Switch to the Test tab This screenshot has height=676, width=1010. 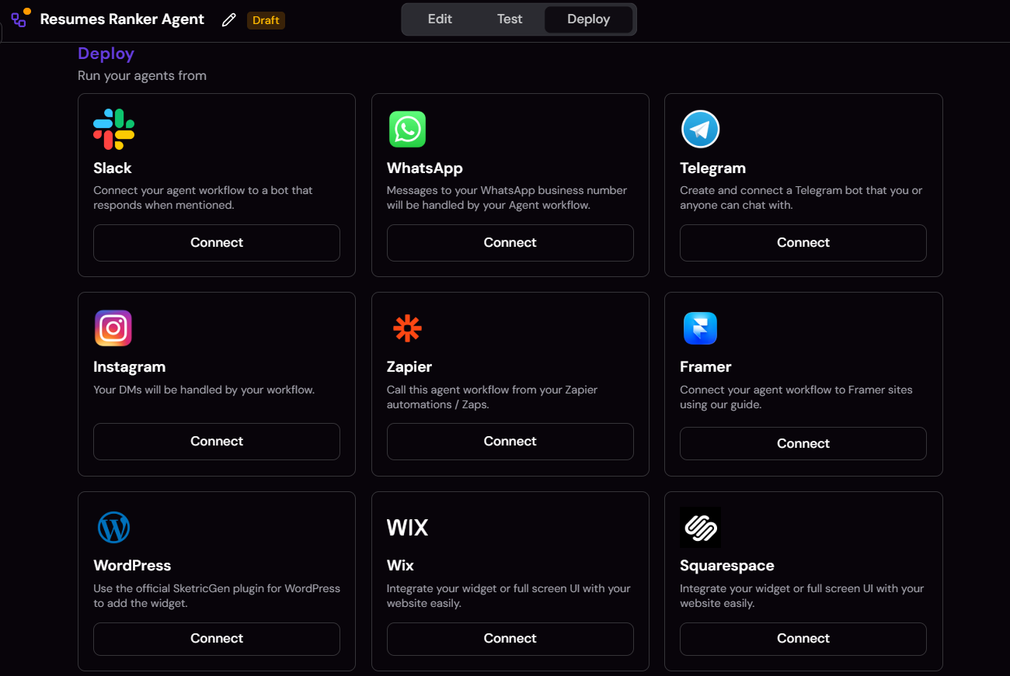point(510,19)
